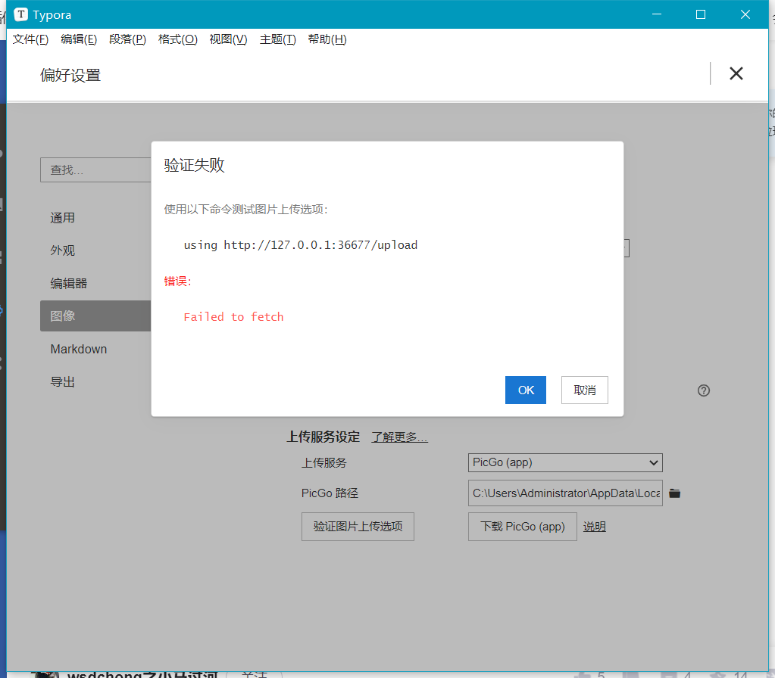Viewport: 775px width, 678px height.
Task: Click the folder icon to browse PicGo path
Action: [x=675, y=493]
